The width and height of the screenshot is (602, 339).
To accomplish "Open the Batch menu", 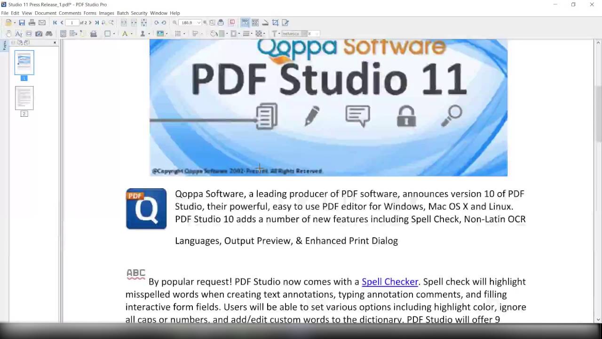I will tap(123, 13).
